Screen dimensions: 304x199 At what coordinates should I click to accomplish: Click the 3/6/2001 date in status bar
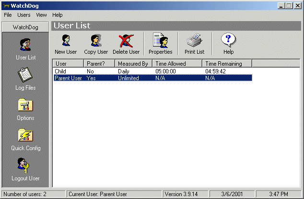click(232, 194)
